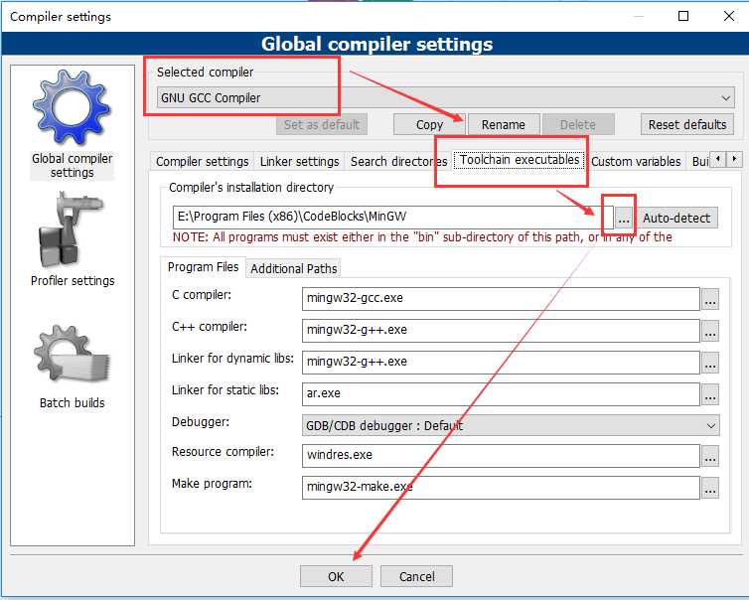Image resolution: width=749 pixels, height=600 pixels.
Task: Click Reset defaults button
Action: 686,125
